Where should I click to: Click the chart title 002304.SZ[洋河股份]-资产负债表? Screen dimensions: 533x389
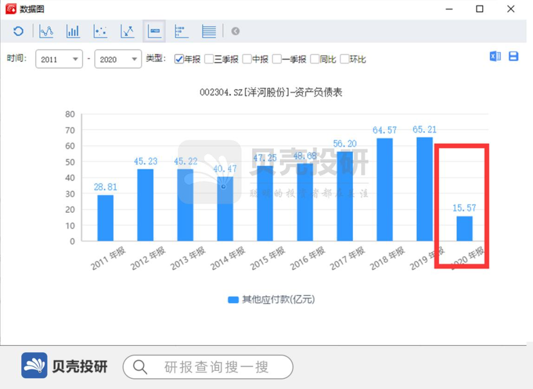pos(271,93)
